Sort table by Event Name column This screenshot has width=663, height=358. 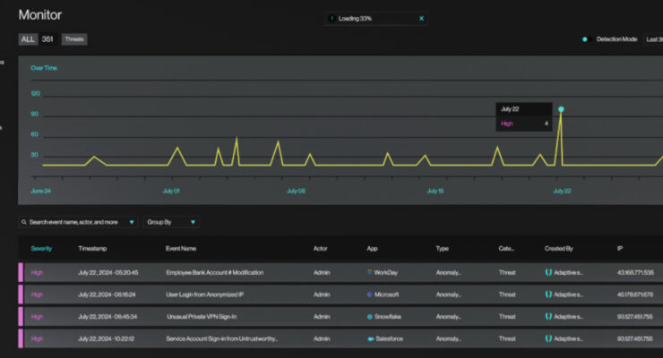(x=181, y=248)
